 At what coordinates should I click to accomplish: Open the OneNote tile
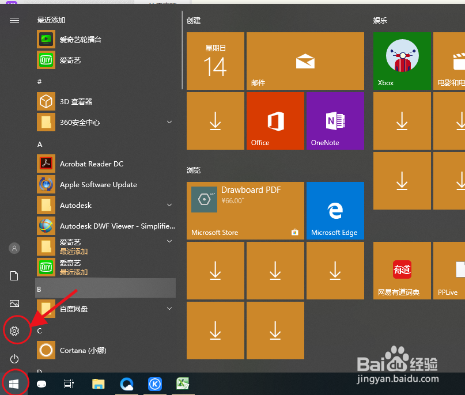[x=335, y=120]
